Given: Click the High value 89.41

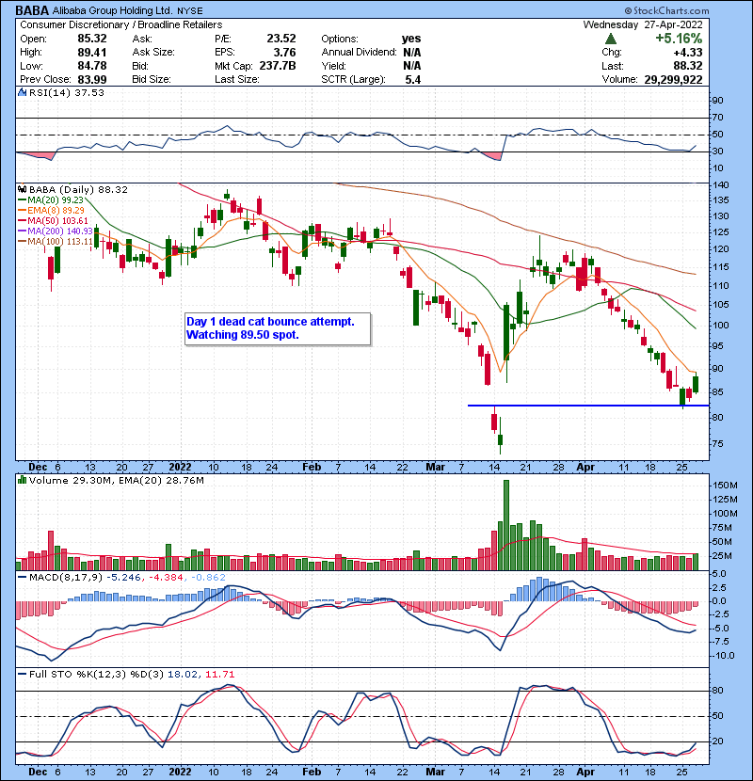Looking at the screenshot, I should [91, 53].
